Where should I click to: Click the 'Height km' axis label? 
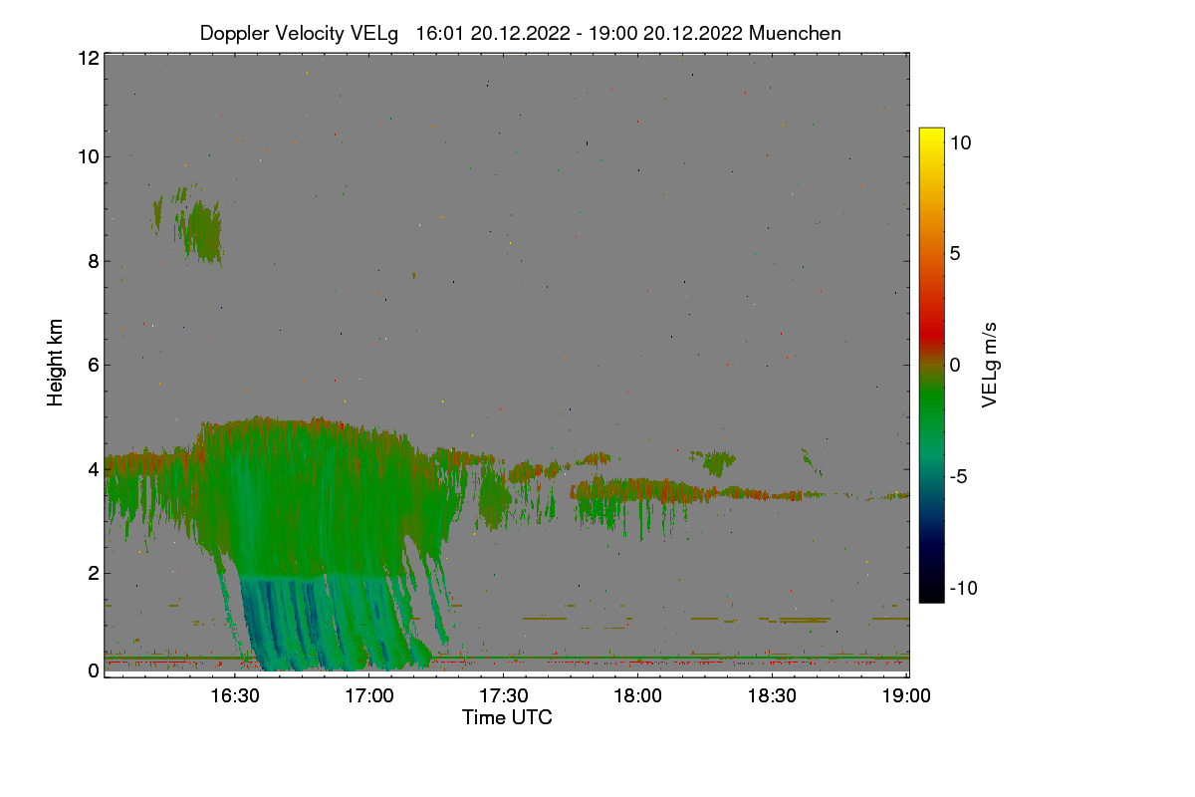point(56,363)
